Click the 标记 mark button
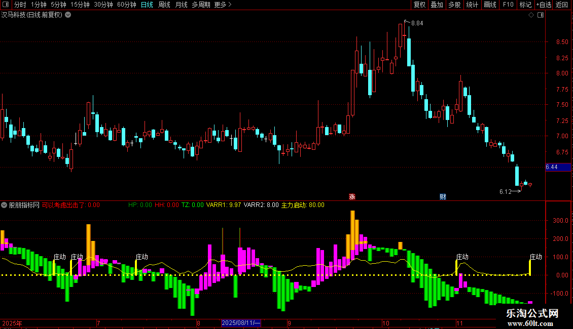 [x=525, y=5]
